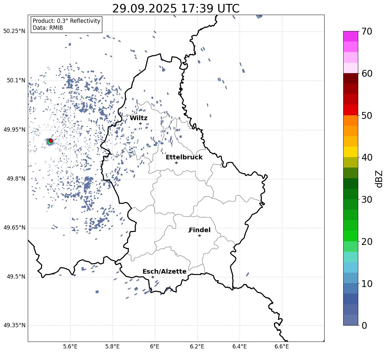Click the 0 tick on colorbar
Image resolution: width=387 pixels, height=353 pixels.
click(x=364, y=325)
